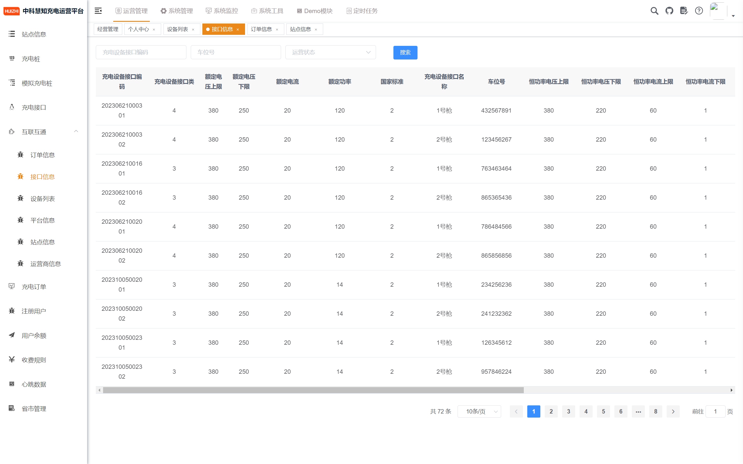
Task: Open 定时任务 top menu
Action: [x=362, y=11]
